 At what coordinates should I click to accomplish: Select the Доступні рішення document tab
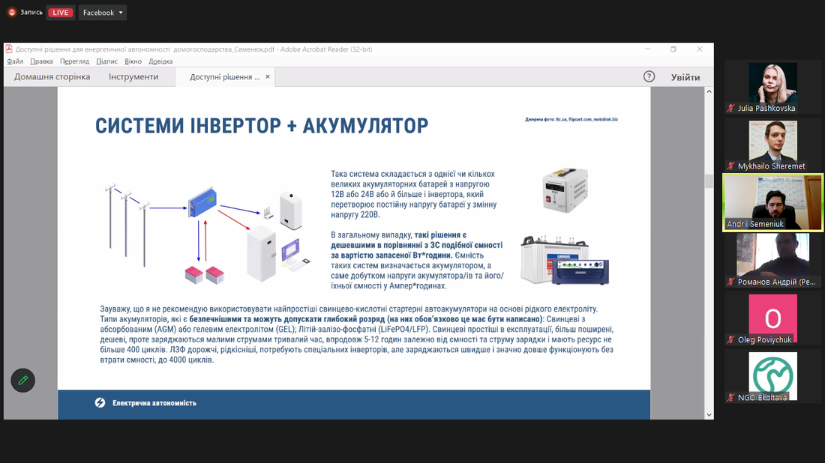(x=225, y=76)
